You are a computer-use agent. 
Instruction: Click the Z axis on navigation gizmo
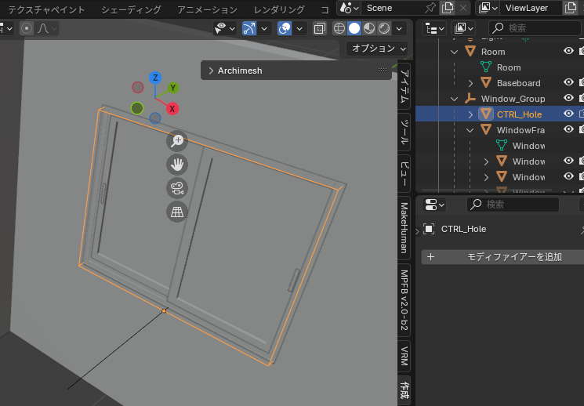point(155,78)
